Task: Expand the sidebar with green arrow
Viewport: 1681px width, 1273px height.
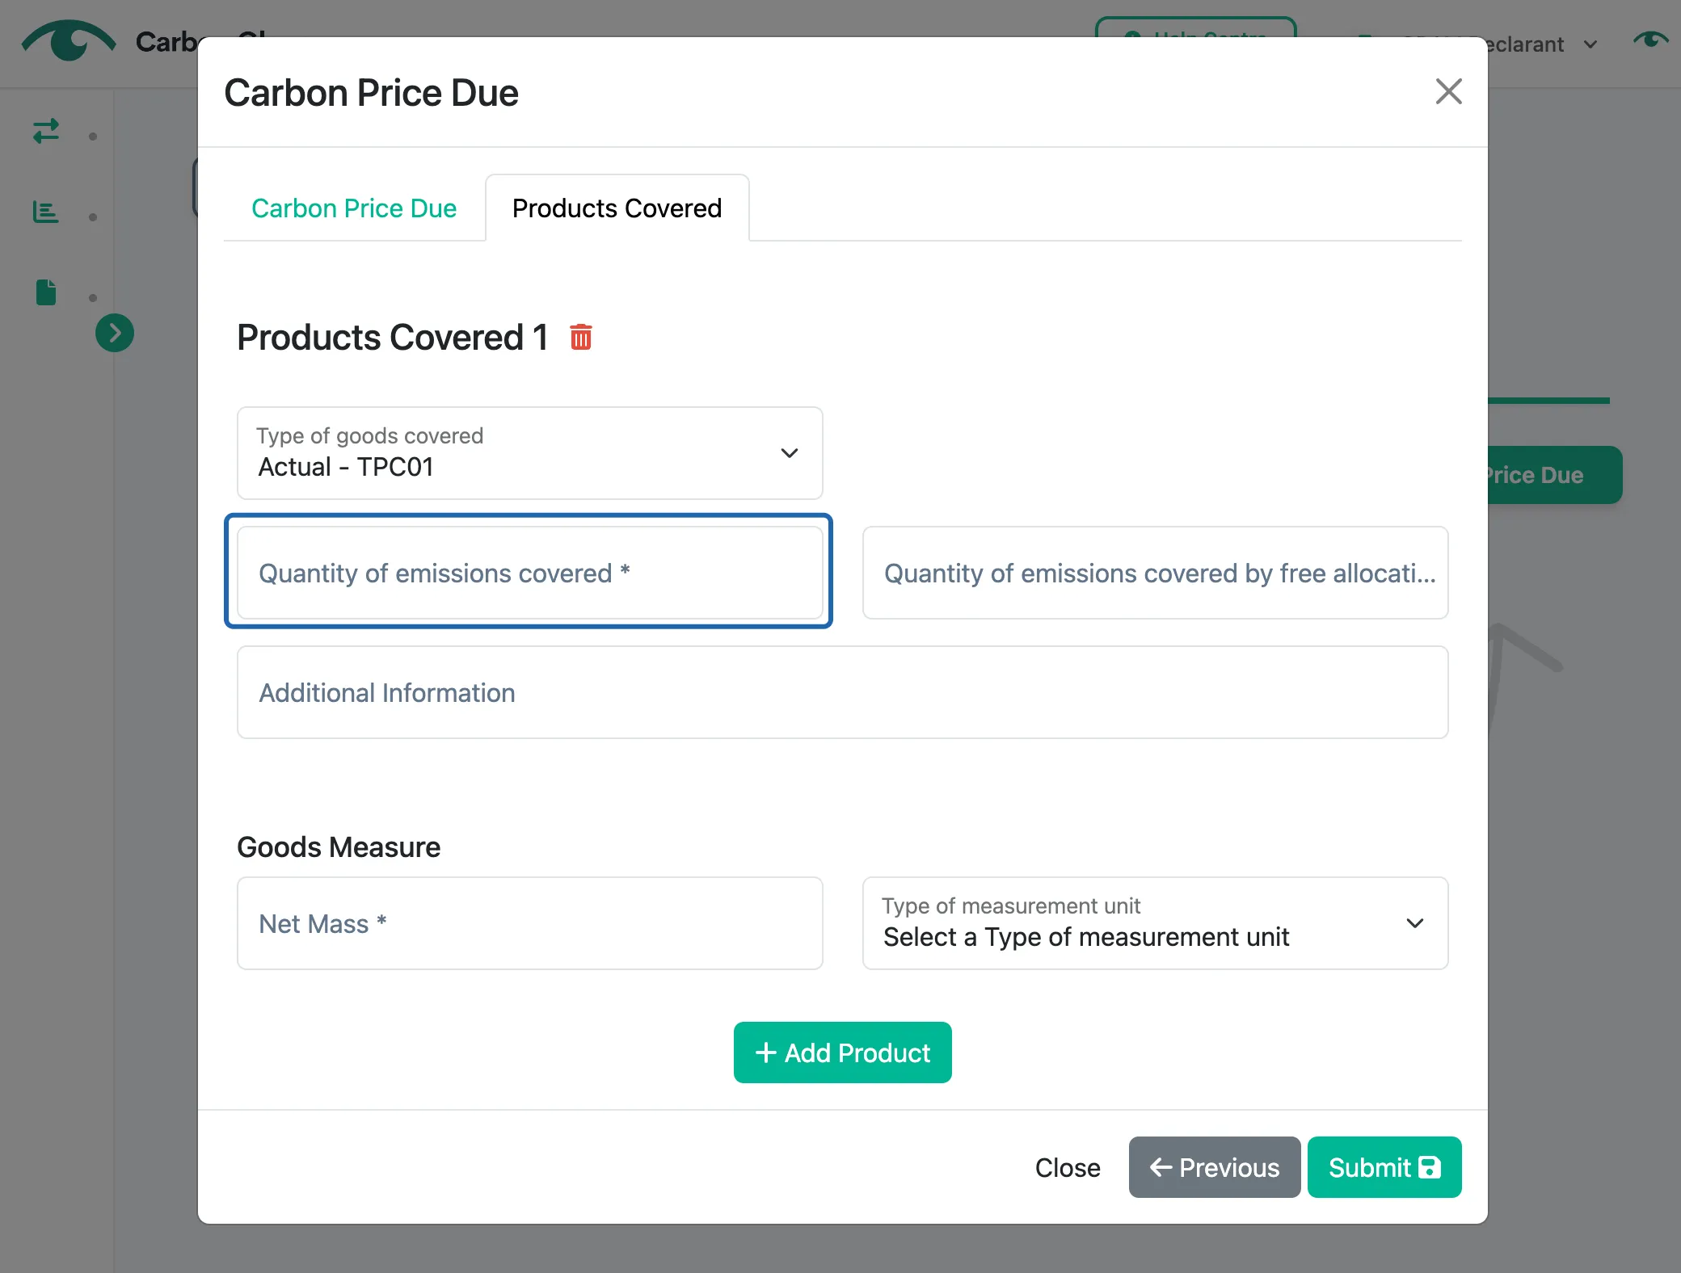Action: [x=115, y=333]
